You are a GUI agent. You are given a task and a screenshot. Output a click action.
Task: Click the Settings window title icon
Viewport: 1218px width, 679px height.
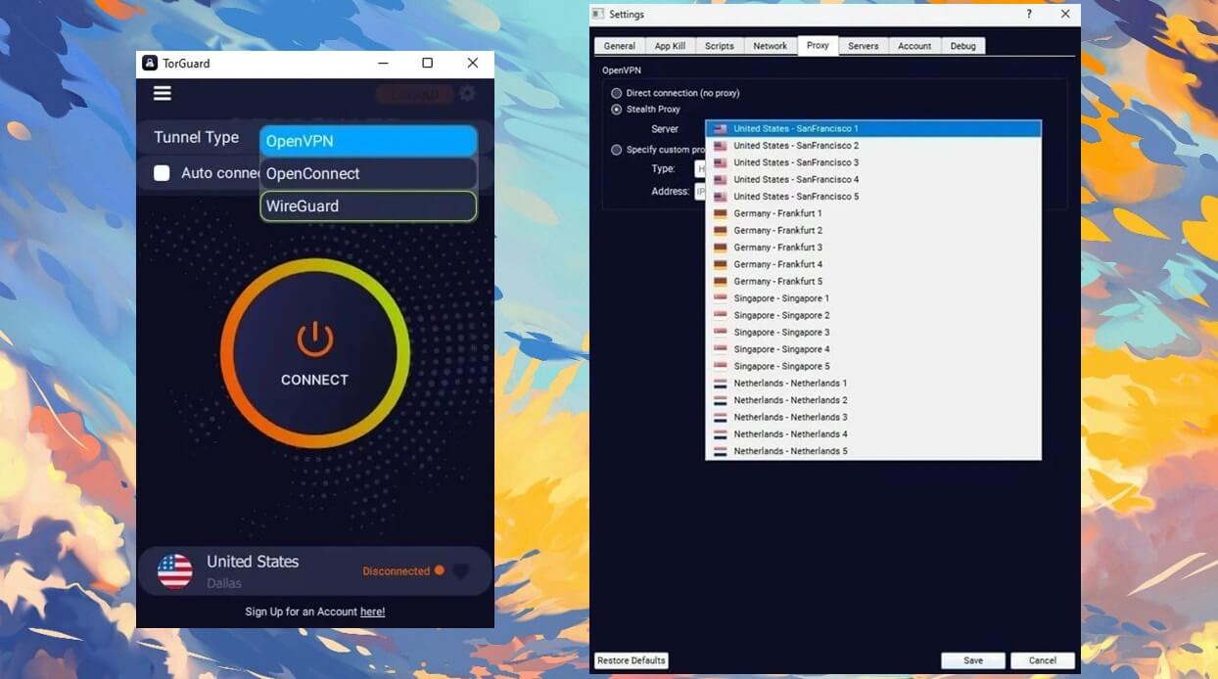598,14
